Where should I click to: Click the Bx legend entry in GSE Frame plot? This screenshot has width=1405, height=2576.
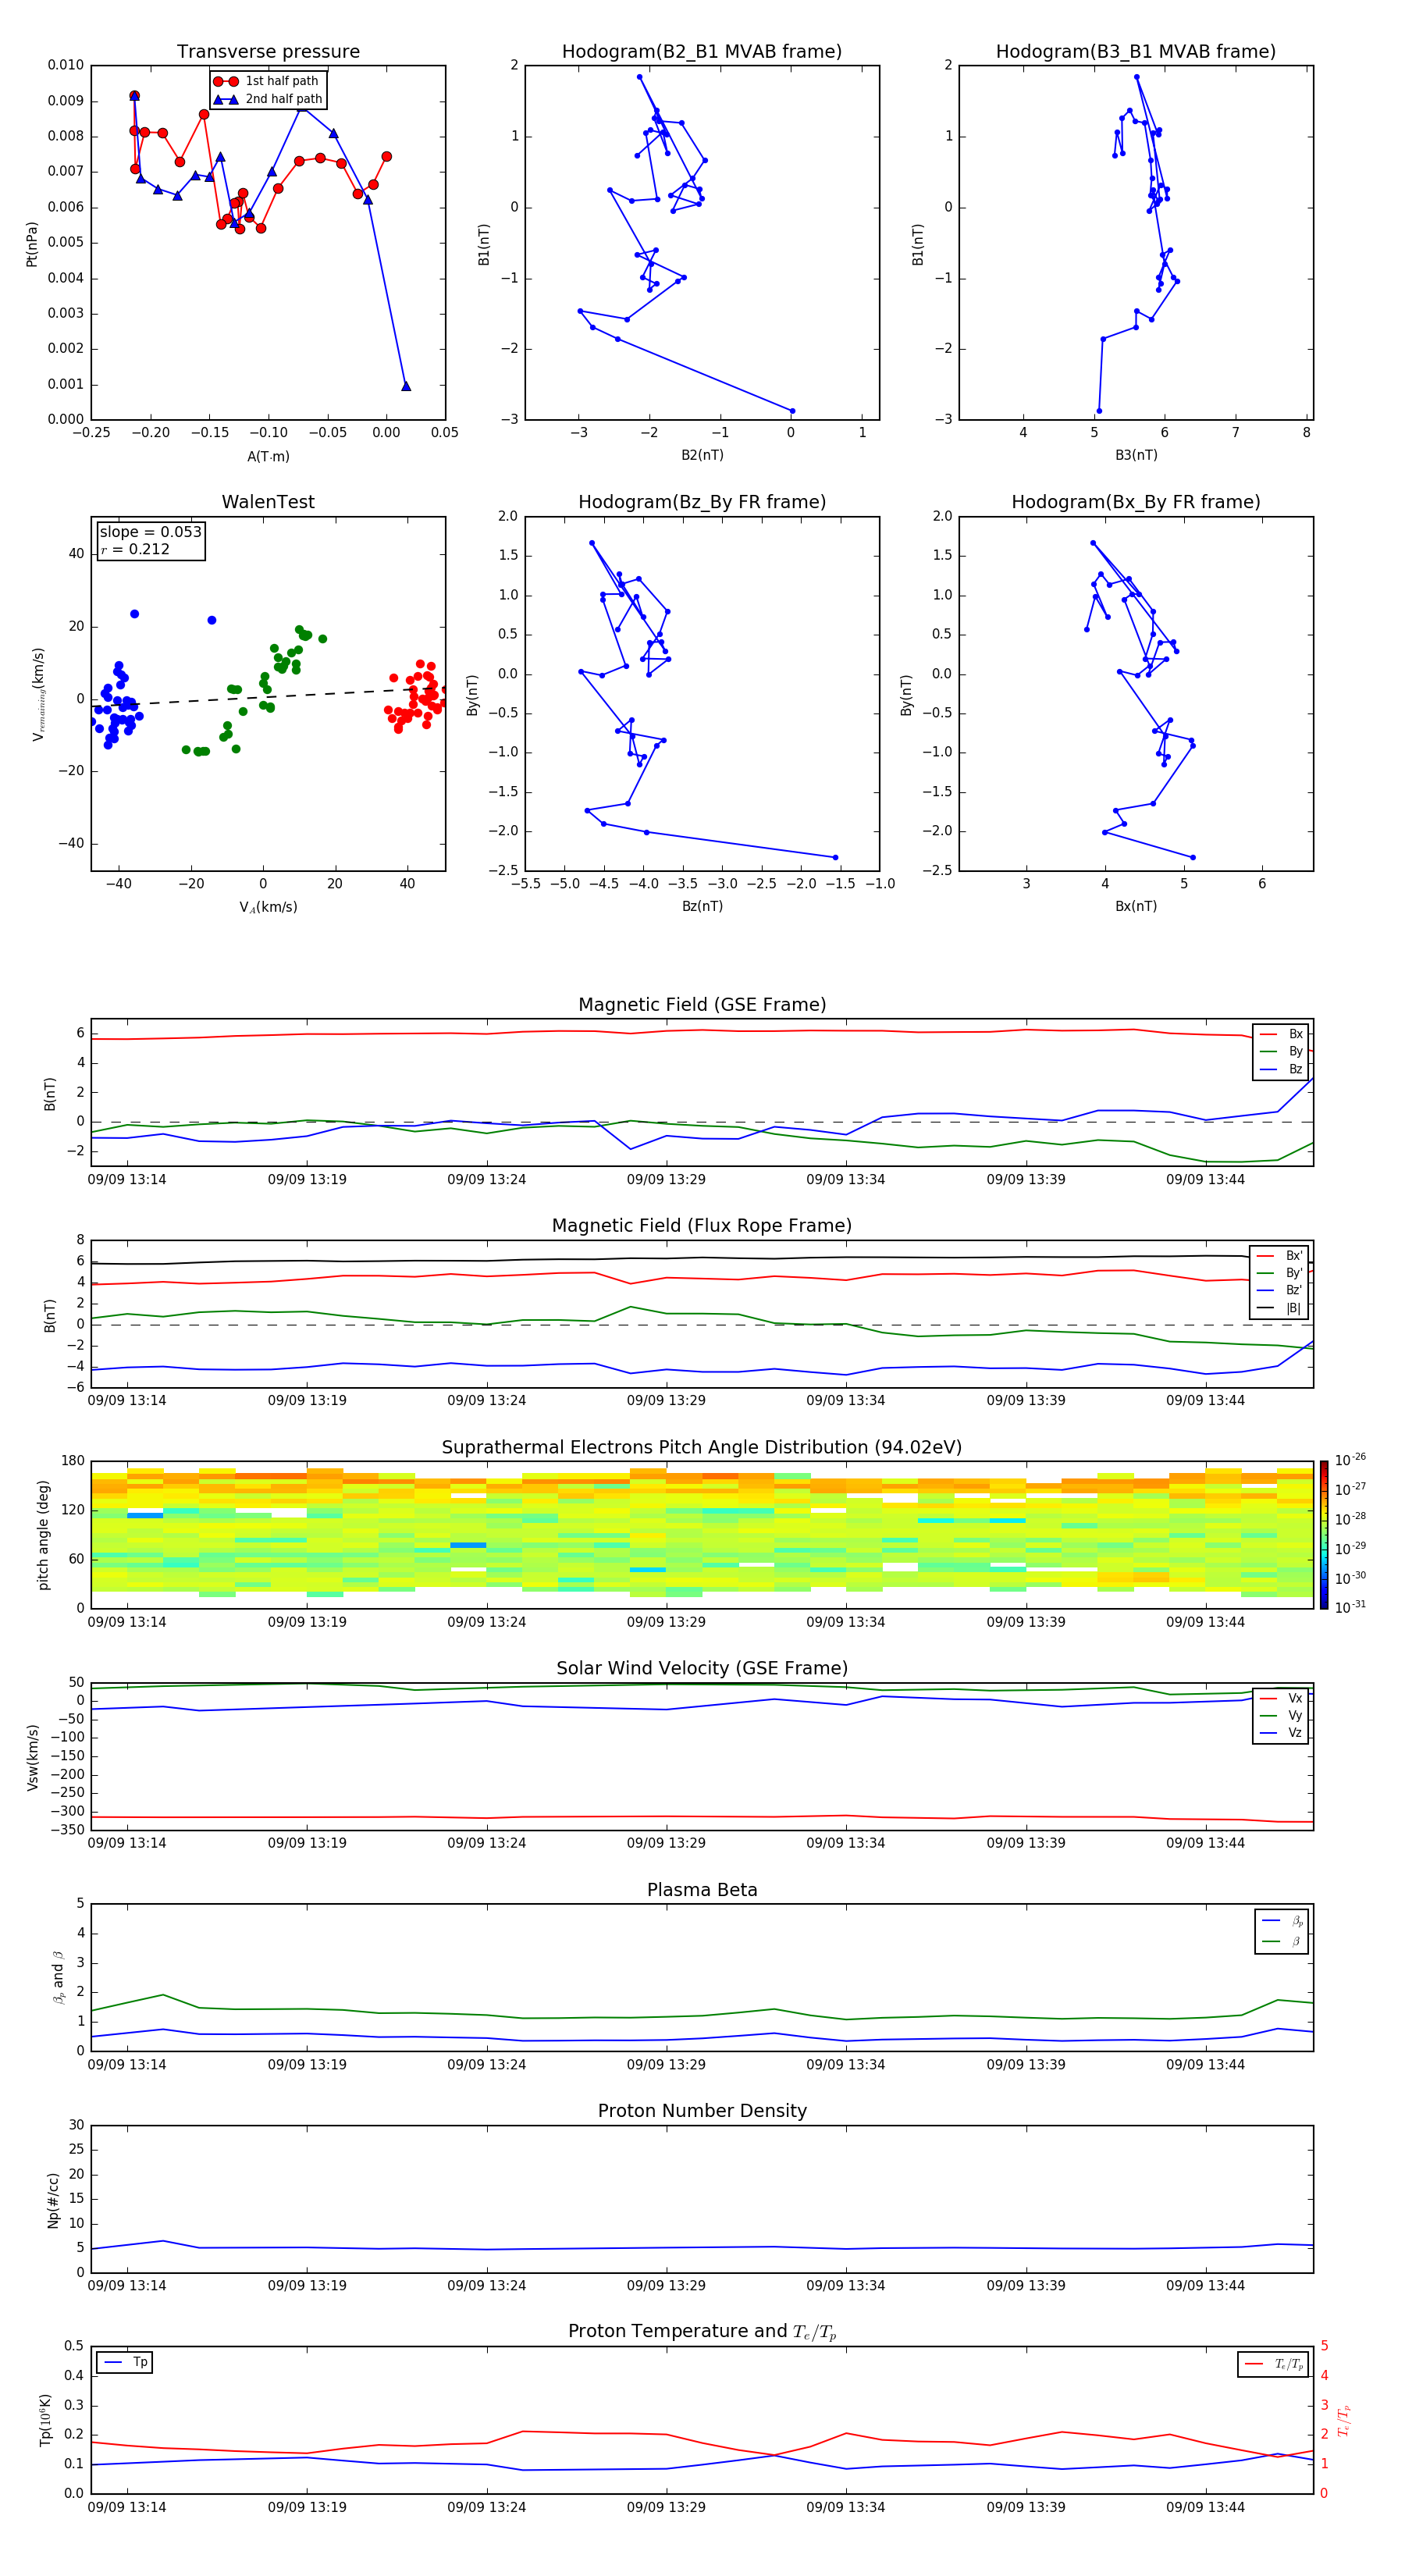coord(1282,1034)
